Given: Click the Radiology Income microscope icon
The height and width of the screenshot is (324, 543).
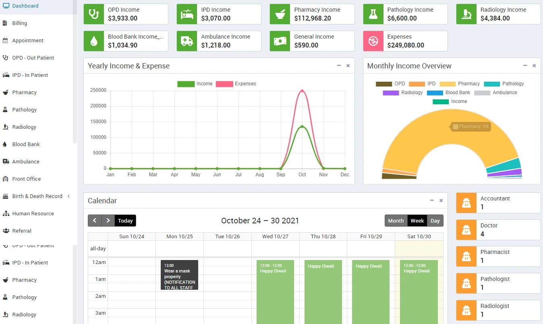Looking at the screenshot, I should pos(466,14).
